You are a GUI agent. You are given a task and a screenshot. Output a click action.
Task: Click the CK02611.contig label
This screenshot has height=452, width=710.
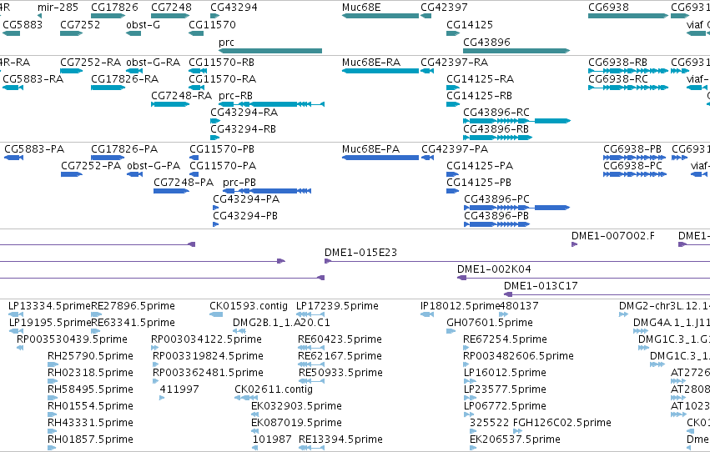(x=274, y=389)
